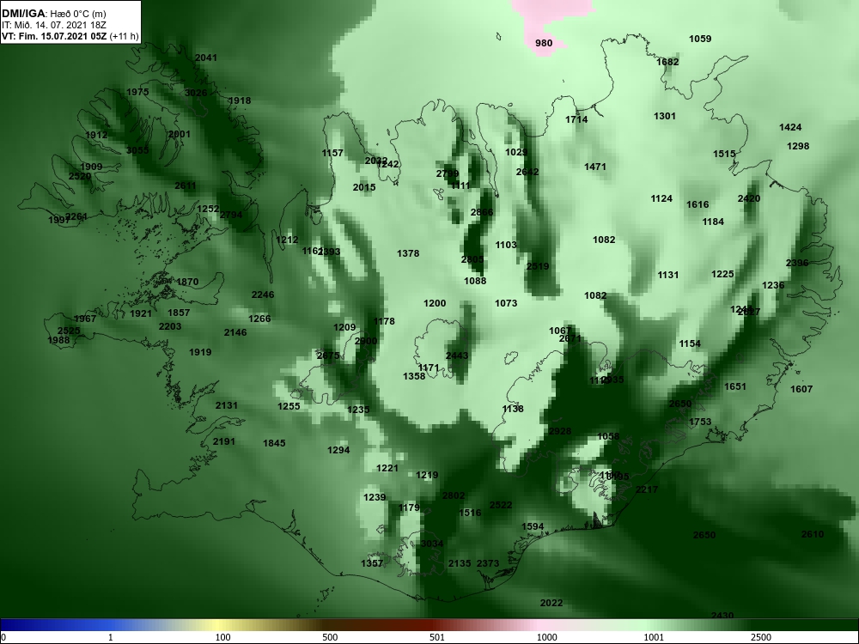
Task: Click the 100 tick label on the scale
Action: 222,637
